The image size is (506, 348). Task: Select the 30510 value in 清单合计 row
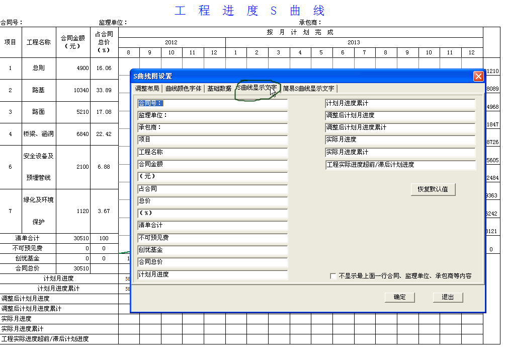[73, 238]
